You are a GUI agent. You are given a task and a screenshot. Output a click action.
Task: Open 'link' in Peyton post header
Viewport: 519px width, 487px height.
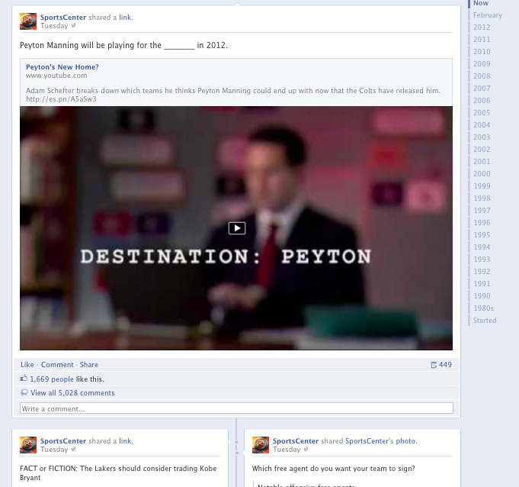tap(125, 18)
